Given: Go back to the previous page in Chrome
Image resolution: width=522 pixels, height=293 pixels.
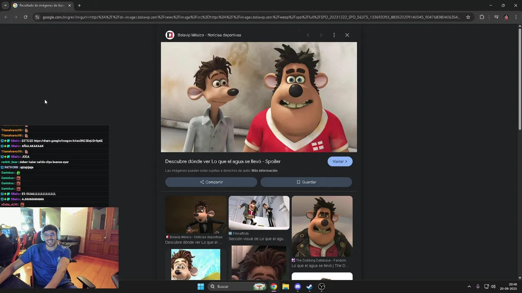Looking at the screenshot, I should (6, 17).
